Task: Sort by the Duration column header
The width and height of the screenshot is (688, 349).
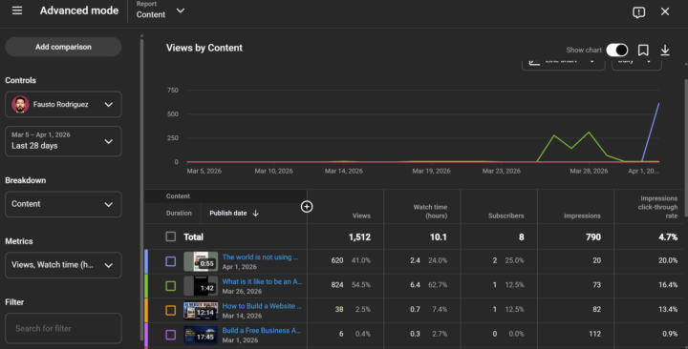Action: [x=179, y=214]
